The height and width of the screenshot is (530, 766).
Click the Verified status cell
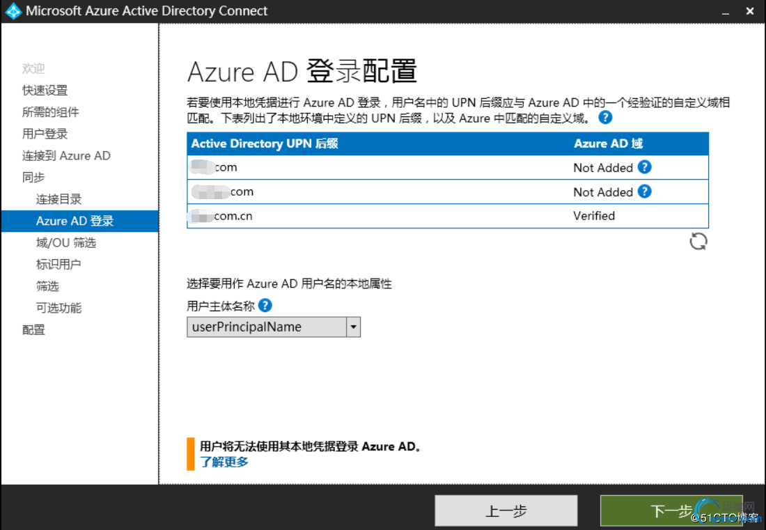pyautogui.click(x=594, y=215)
